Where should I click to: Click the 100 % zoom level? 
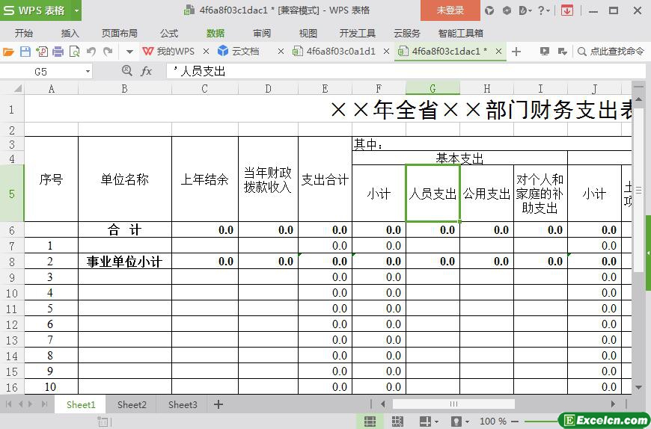click(x=492, y=422)
